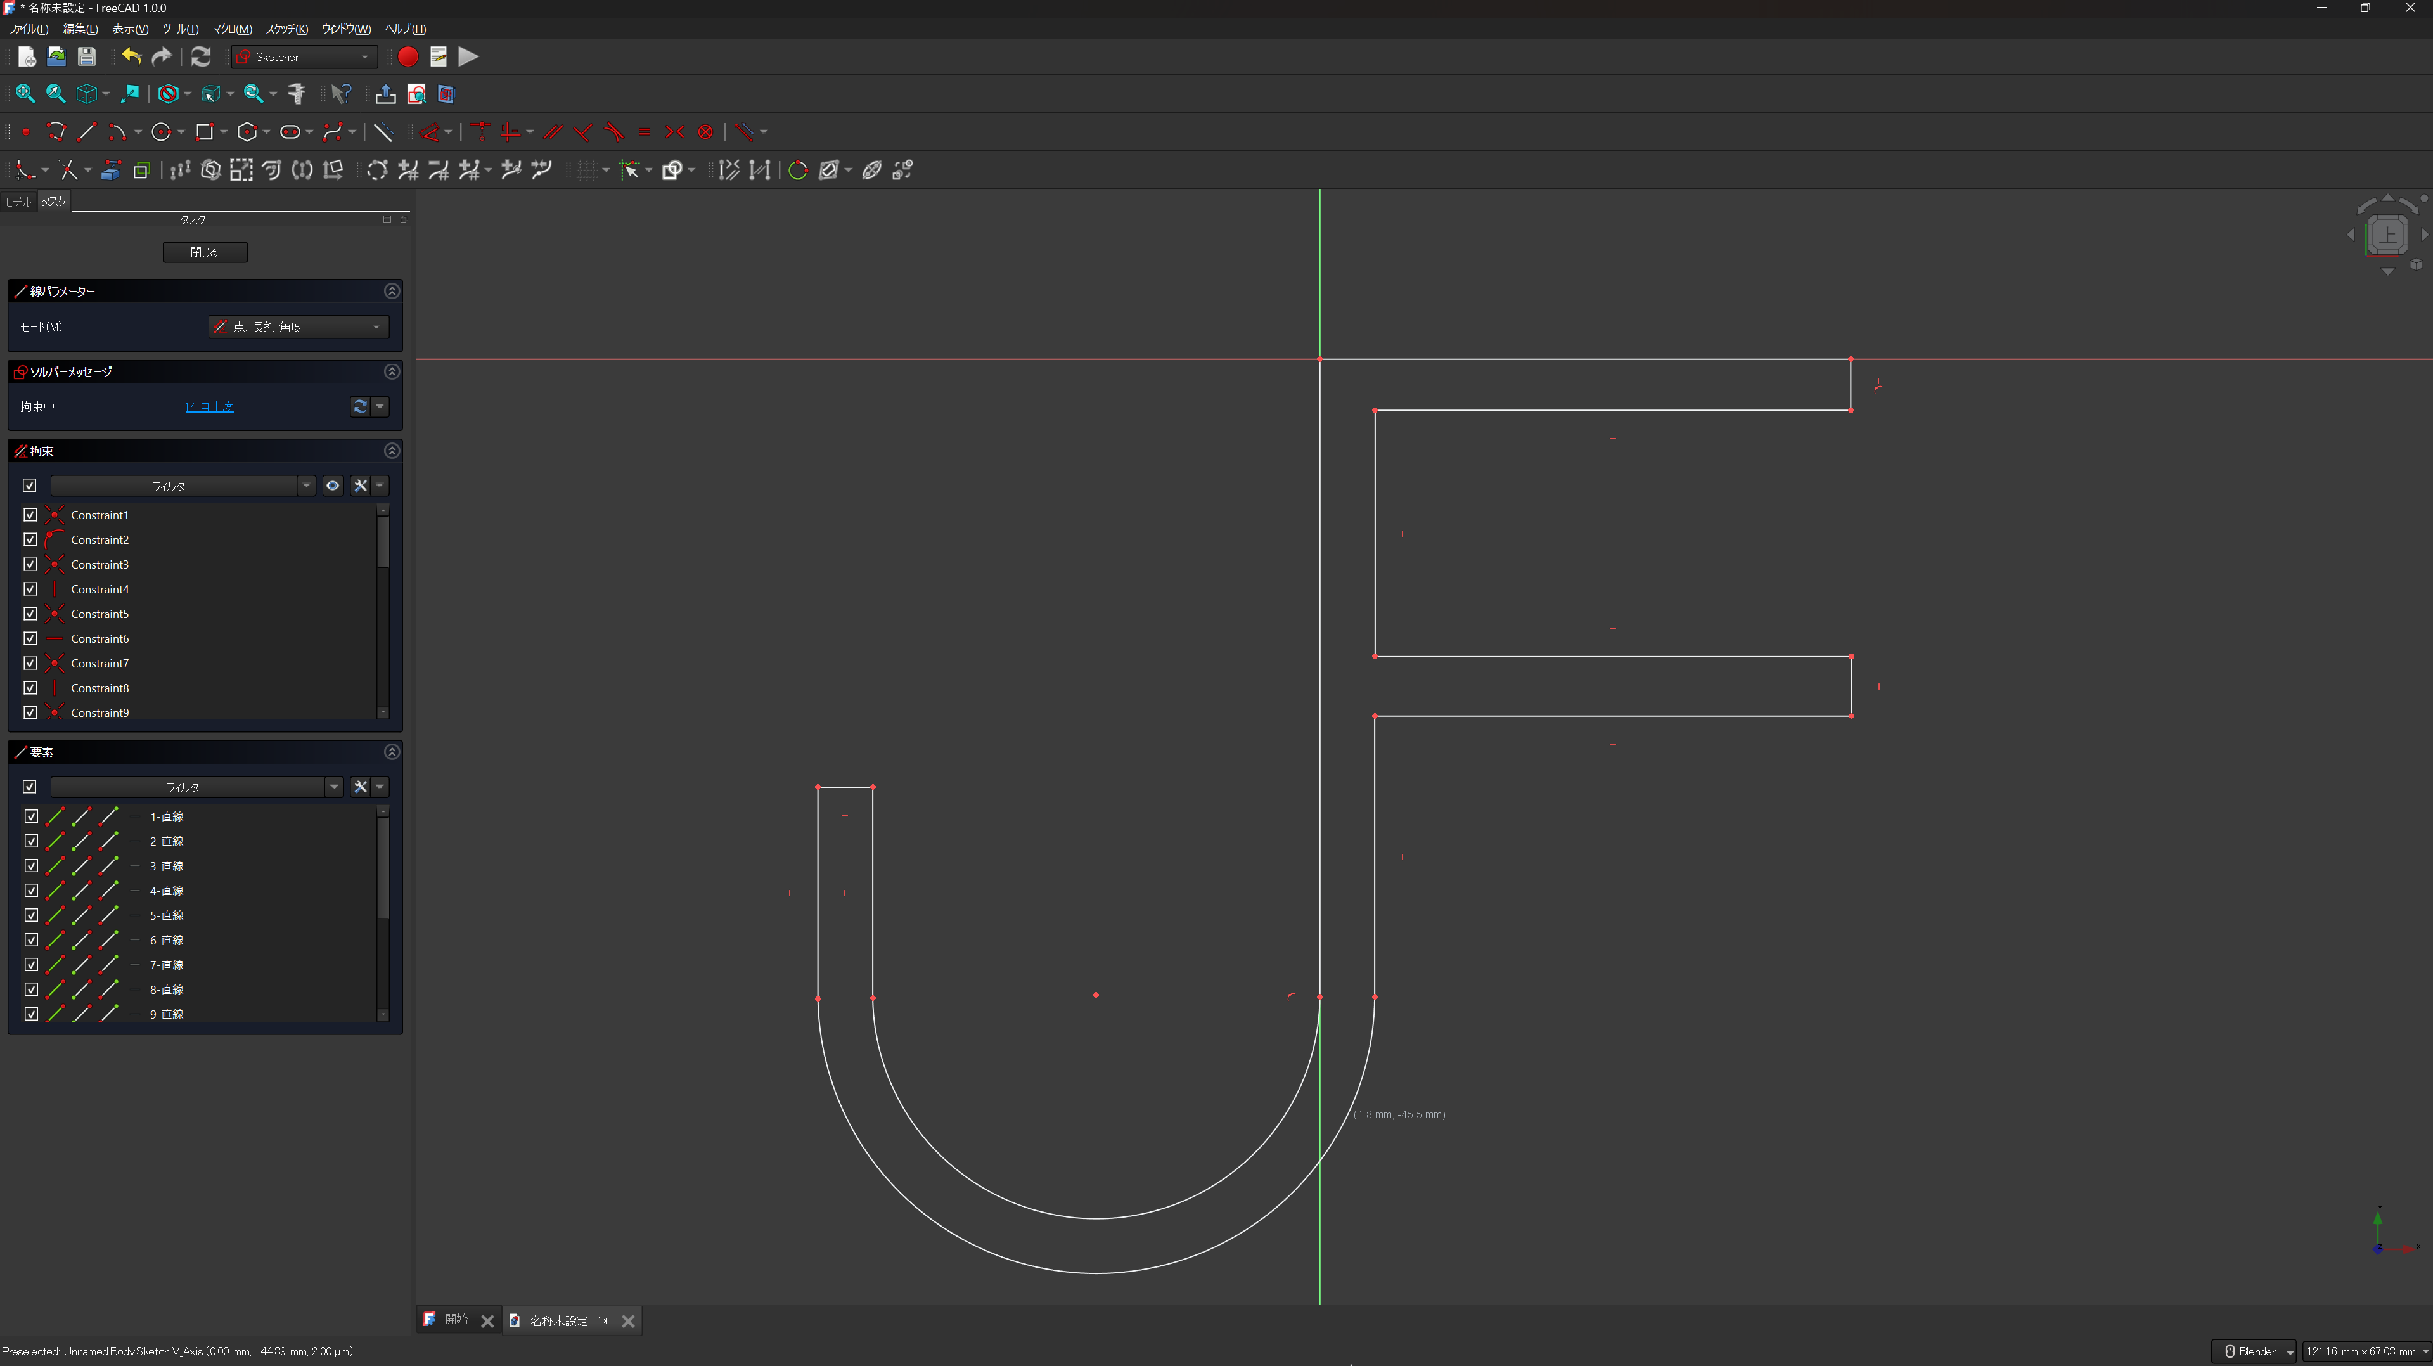Open the Sketcher workbench dropdown

coord(305,56)
